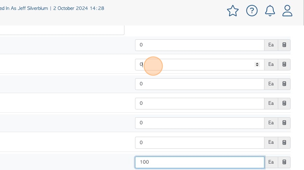Open the calculator in the third quantity row
Image resolution: width=304 pixels, height=170 pixels.
click(284, 84)
